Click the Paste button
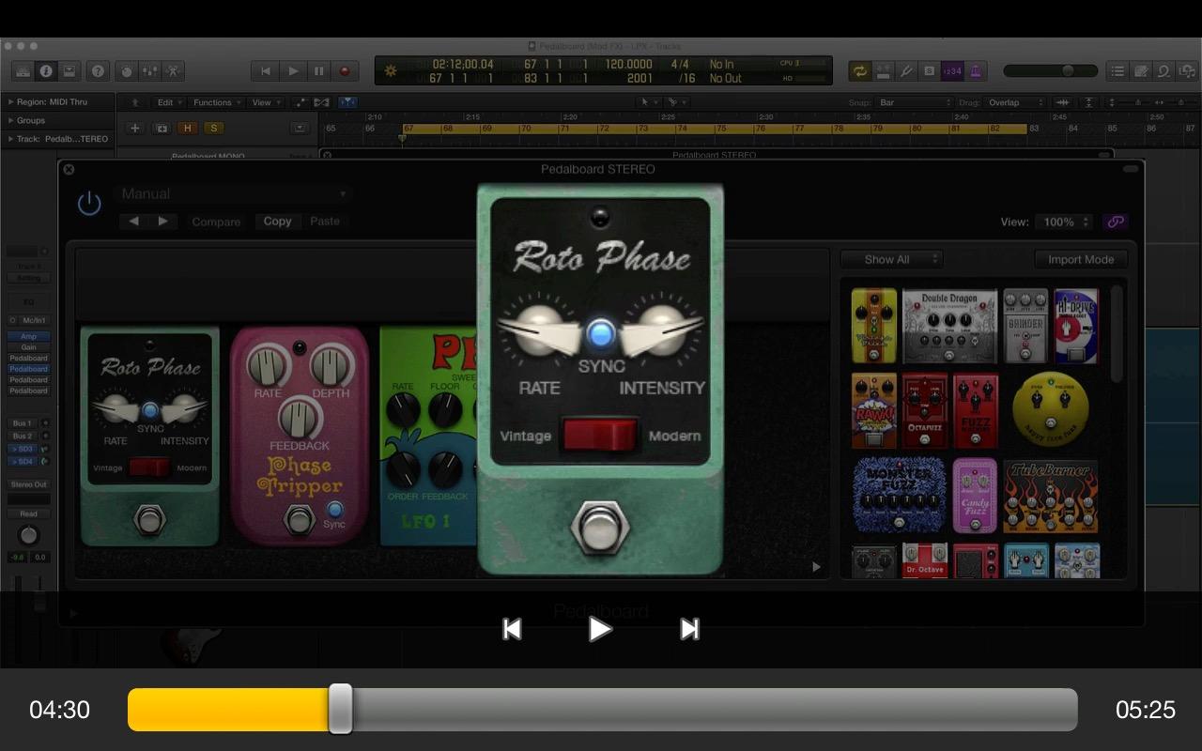Viewport: 1202px width, 751px height. pyautogui.click(x=325, y=222)
